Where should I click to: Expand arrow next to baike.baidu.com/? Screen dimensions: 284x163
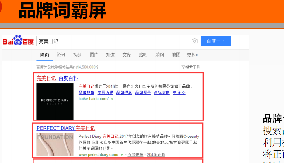coord(112,99)
